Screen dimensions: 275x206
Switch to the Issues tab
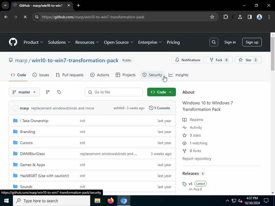tap(41, 75)
